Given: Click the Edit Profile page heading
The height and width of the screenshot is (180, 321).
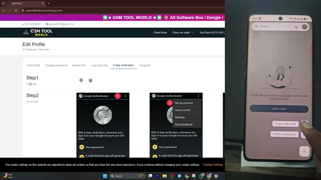Looking at the screenshot, I should [34, 44].
